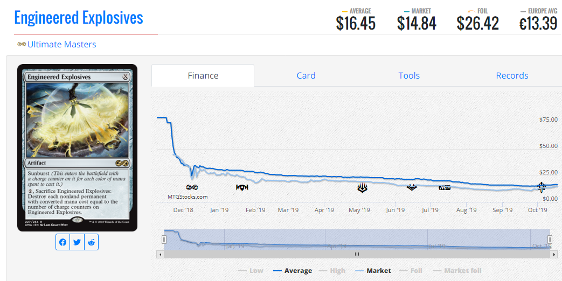562x281 pixels.
Task: Click the $14.84 market price
Action: [x=417, y=24]
